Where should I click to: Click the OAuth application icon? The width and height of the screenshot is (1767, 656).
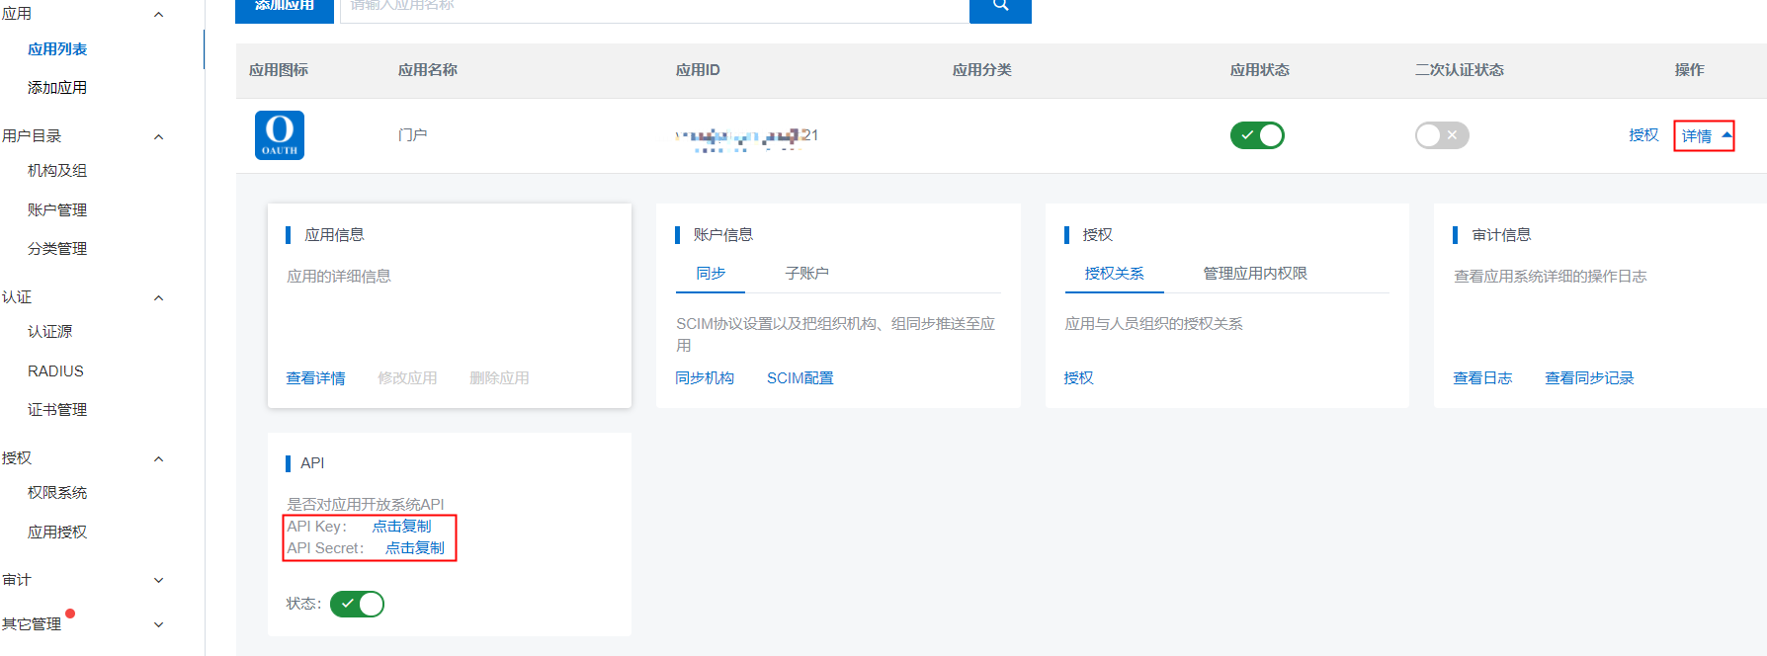tap(280, 135)
